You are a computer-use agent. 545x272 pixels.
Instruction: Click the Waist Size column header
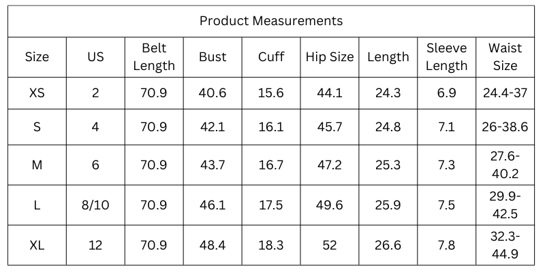[x=505, y=57]
